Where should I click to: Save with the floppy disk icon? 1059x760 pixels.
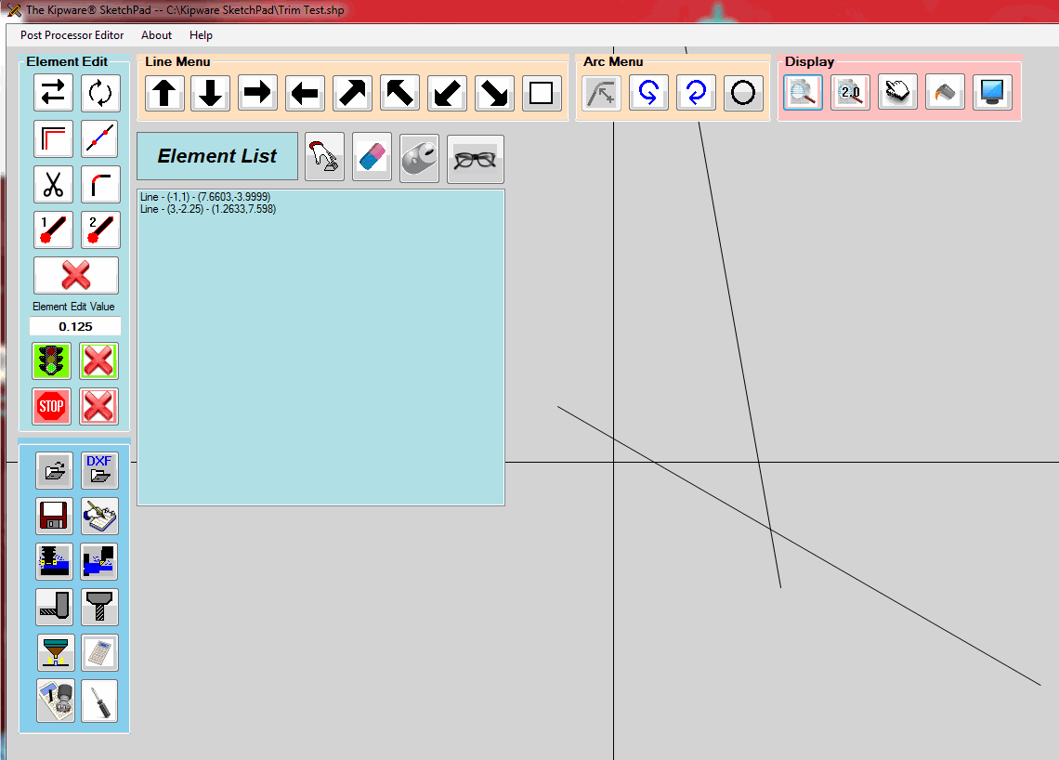(54, 517)
